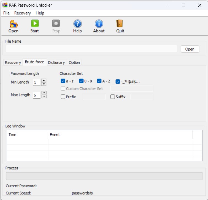This screenshot has width=208, height=200.
Task: Increase Max Length with the up arrow
Action: 44,93
